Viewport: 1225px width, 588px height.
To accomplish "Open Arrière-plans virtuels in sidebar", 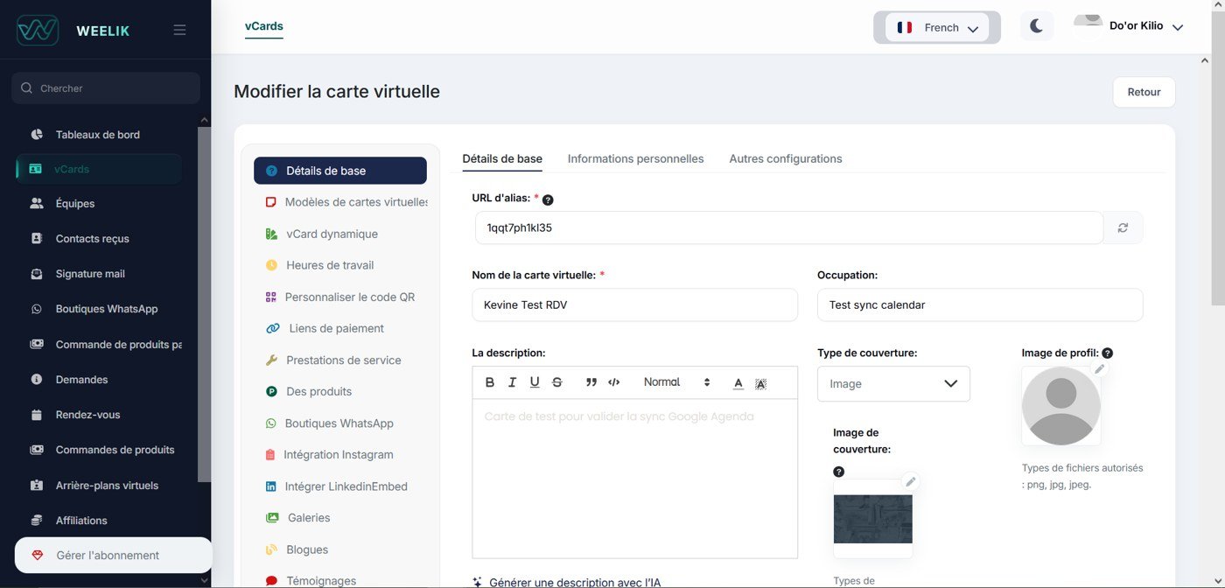I will click(107, 485).
